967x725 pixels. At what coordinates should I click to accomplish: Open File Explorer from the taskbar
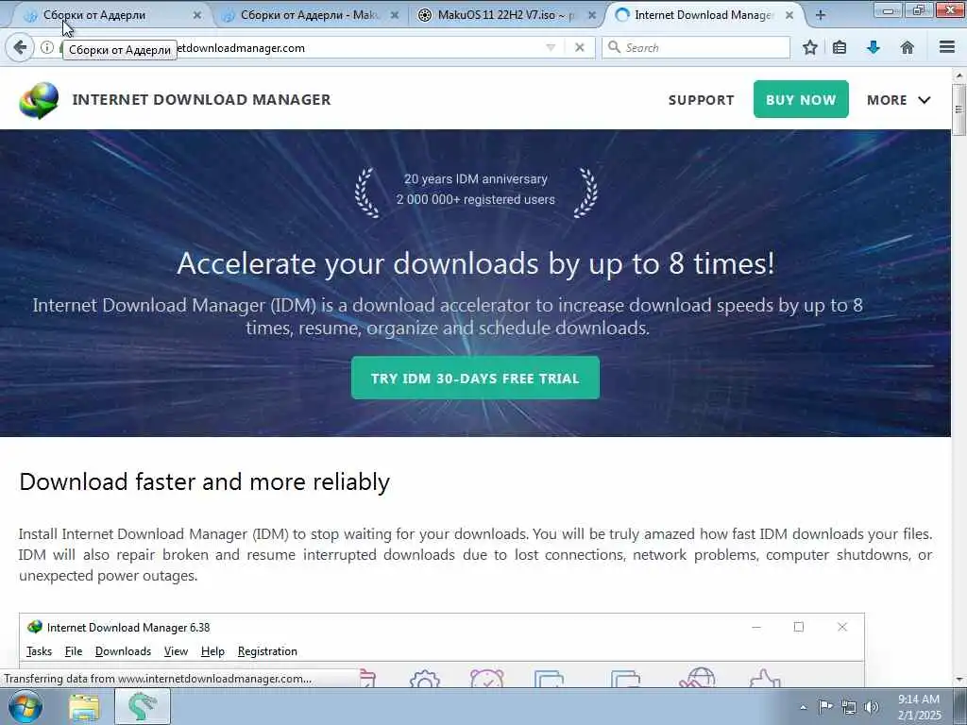tap(84, 707)
